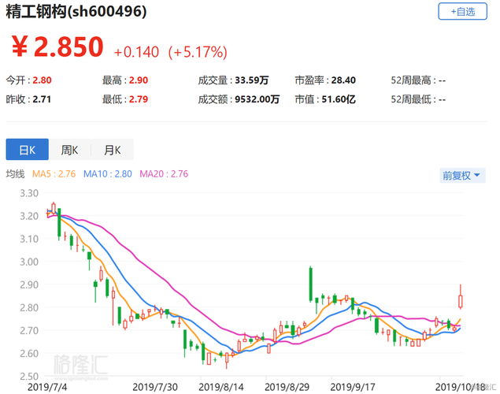
Task: Click the 2019/9/17 date axis label
Action: pyautogui.click(x=353, y=387)
